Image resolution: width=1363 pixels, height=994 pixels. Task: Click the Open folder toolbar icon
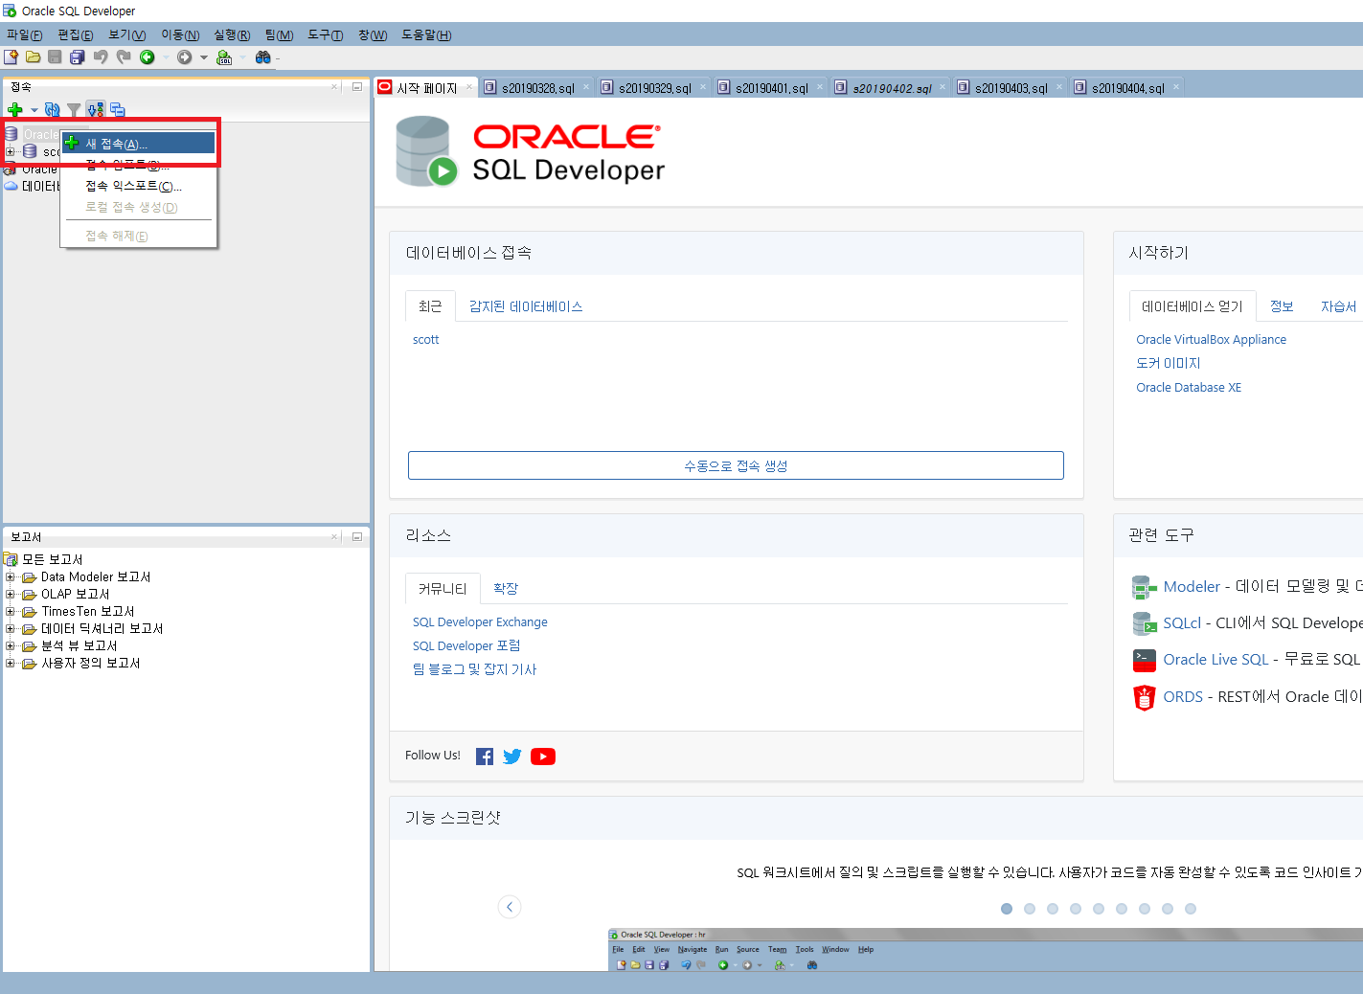[34, 57]
